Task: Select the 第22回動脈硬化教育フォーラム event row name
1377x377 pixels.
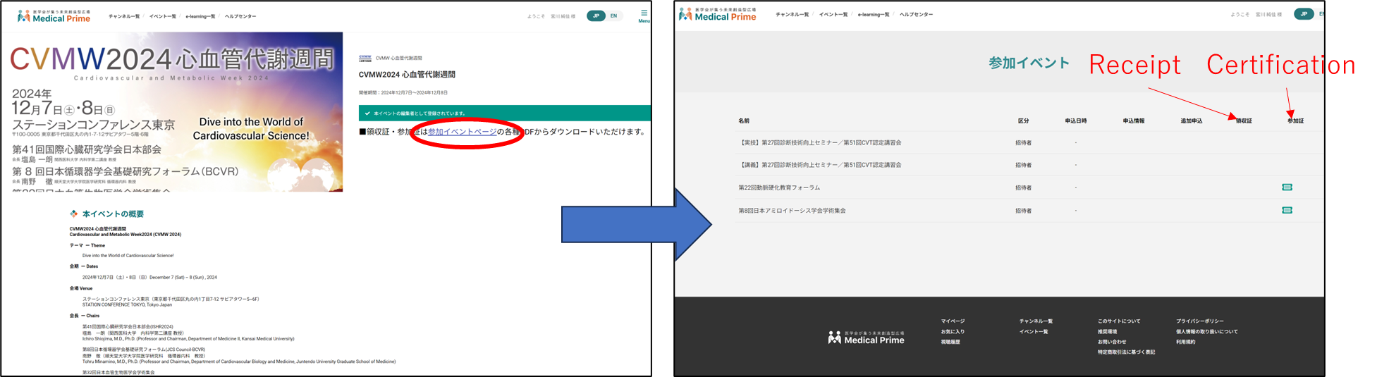Action: tap(778, 188)
